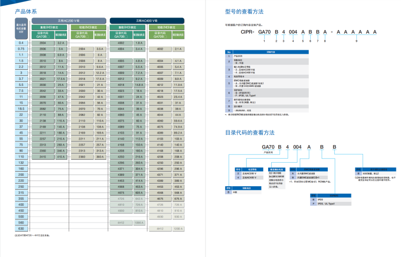Screen dimensions: 401x257
Task: Click the 0.75 kW row label
Action: 21,49
